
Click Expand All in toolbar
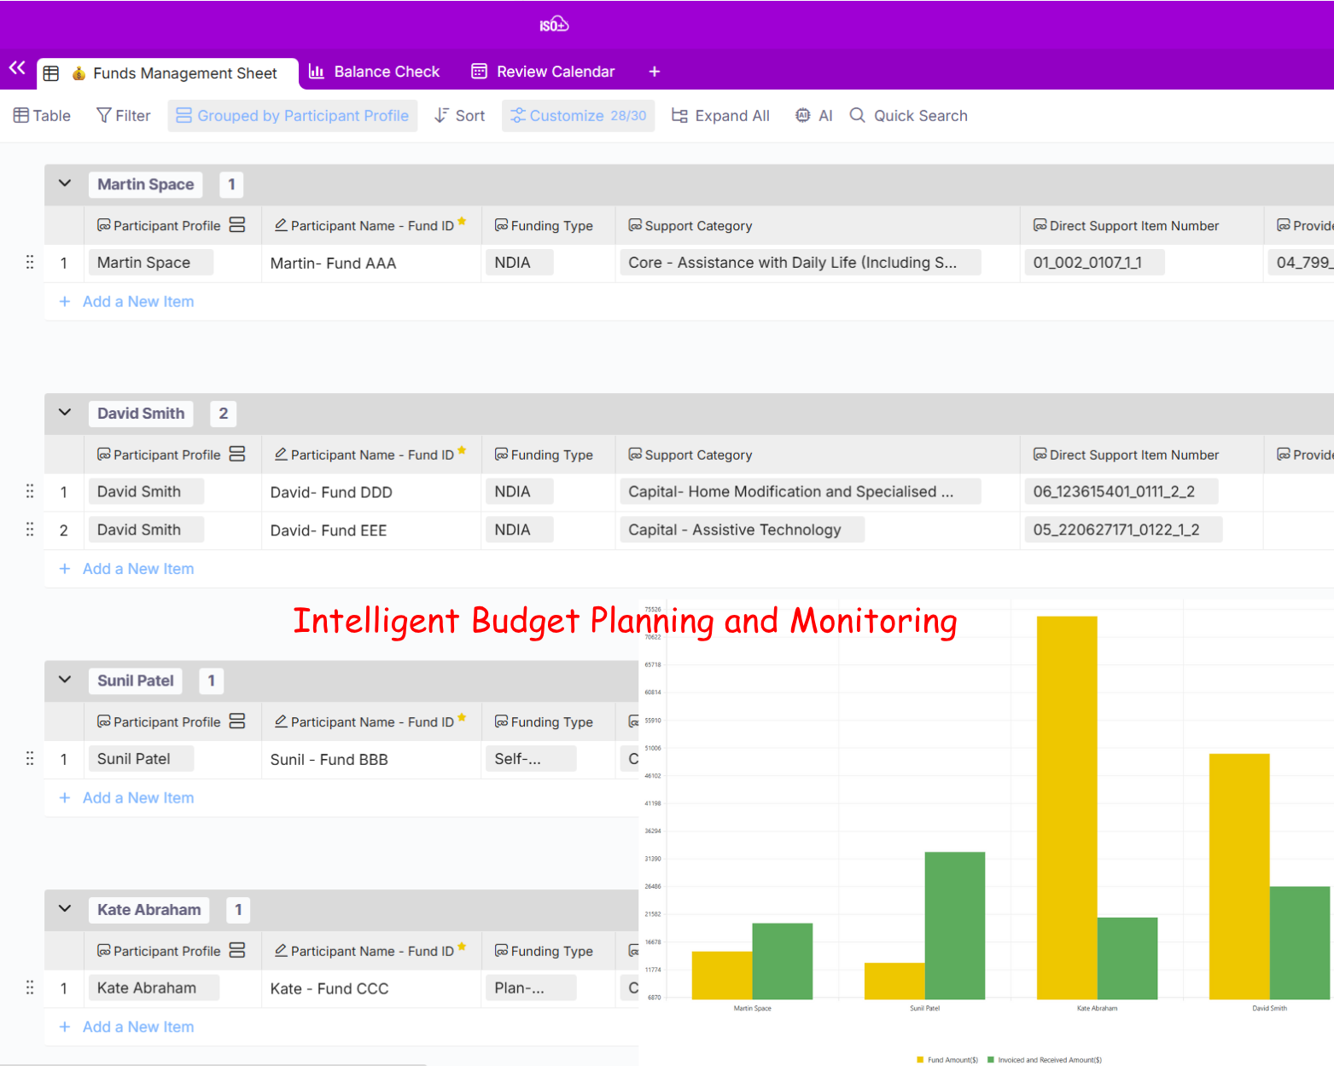[x=720, y=116]
